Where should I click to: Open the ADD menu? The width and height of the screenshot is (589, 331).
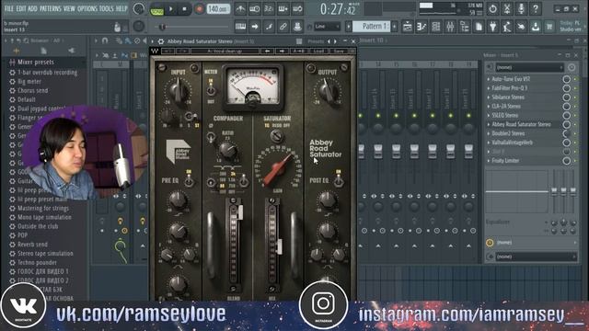click(33, 8)
